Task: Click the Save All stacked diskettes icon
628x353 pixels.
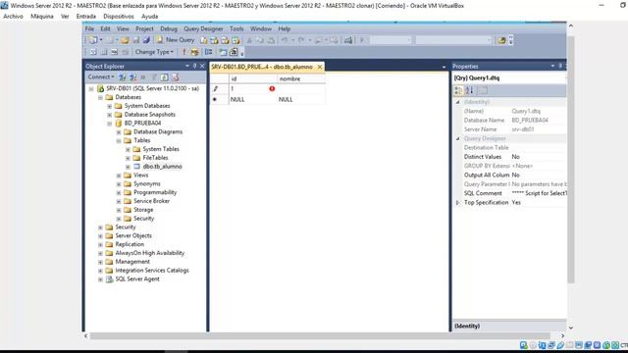Action: click(x=146, y=40)
